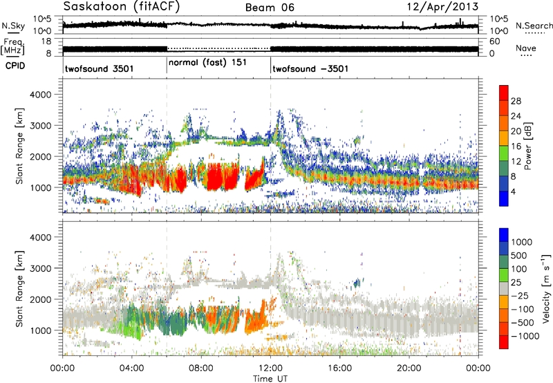Select the 2000 tick of the velocity panel axis
This screenshot has width=553, height=383.
click(40, 299)
